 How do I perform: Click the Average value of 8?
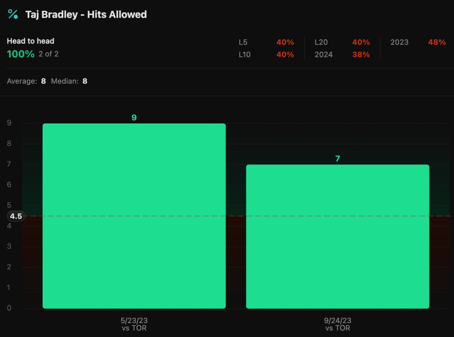click(x=43, y=81)
